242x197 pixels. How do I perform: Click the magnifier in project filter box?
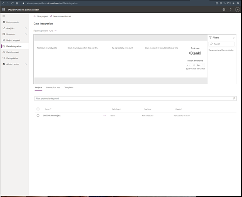click(234, 98)
